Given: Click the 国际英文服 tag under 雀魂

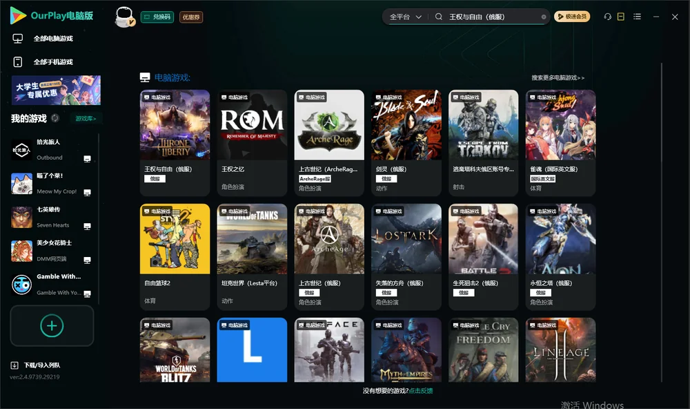Looking at the screenshot, I should 542,179.
